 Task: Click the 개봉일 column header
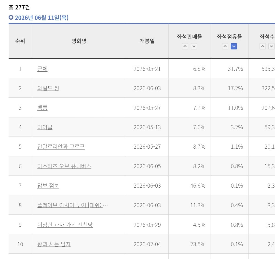pyautogui.click(x=147, y=41)
